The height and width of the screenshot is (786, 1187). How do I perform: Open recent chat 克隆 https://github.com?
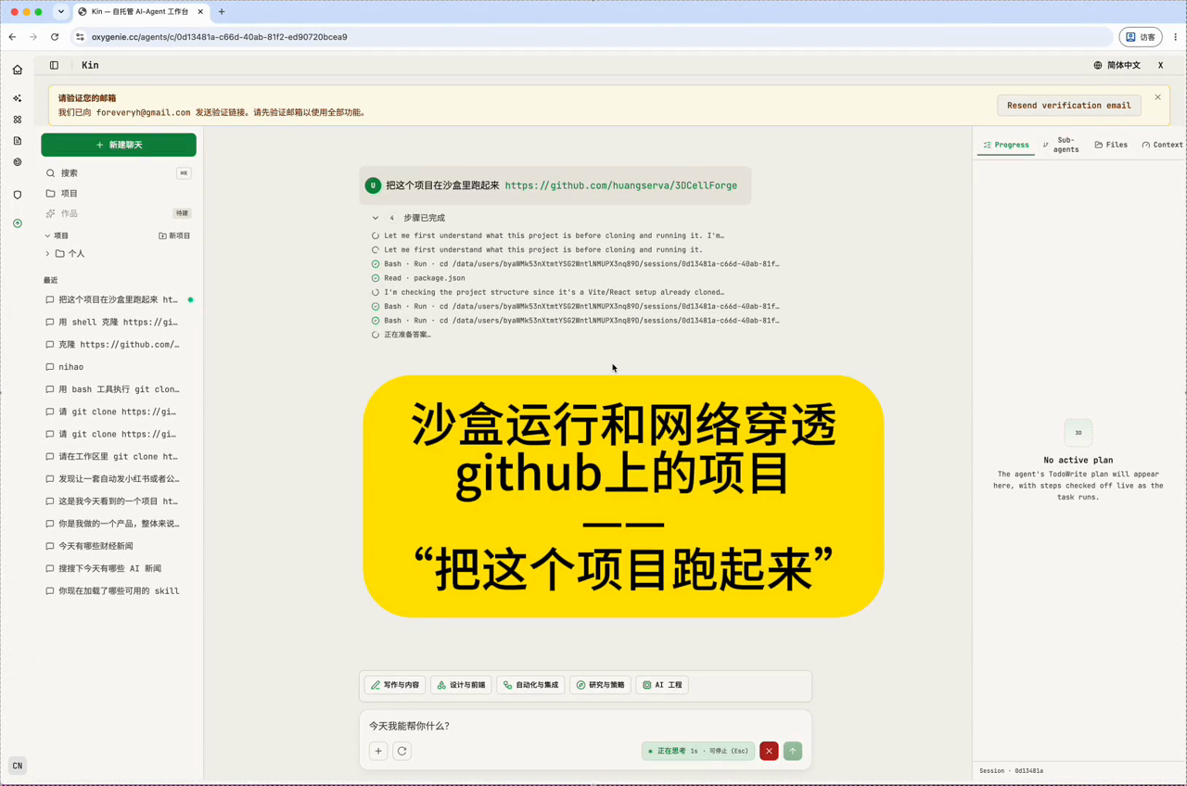tap(119, 345)
